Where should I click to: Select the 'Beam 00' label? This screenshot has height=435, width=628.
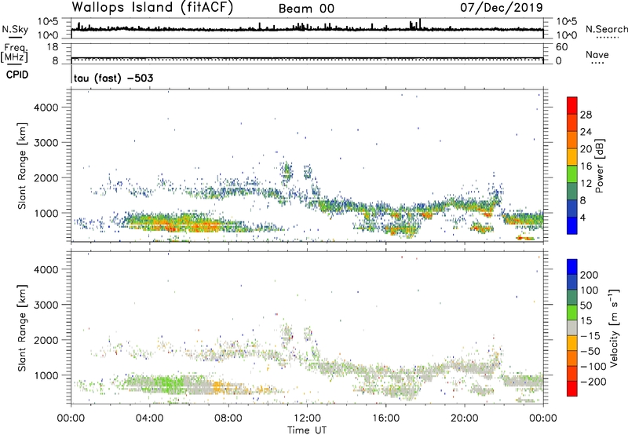coord(306,9)
